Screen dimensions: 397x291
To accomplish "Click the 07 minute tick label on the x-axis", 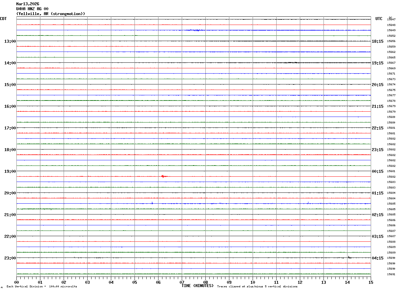I will pyautogui.click(x=182, y=282).
